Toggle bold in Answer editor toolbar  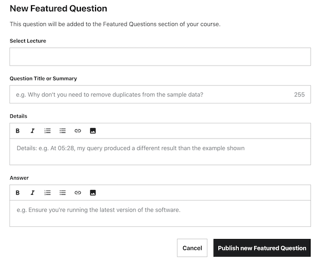(x=17, y=193)
